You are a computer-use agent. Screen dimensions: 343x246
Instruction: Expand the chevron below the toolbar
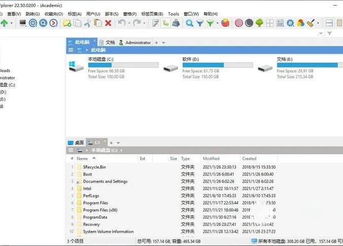[321, 33]
